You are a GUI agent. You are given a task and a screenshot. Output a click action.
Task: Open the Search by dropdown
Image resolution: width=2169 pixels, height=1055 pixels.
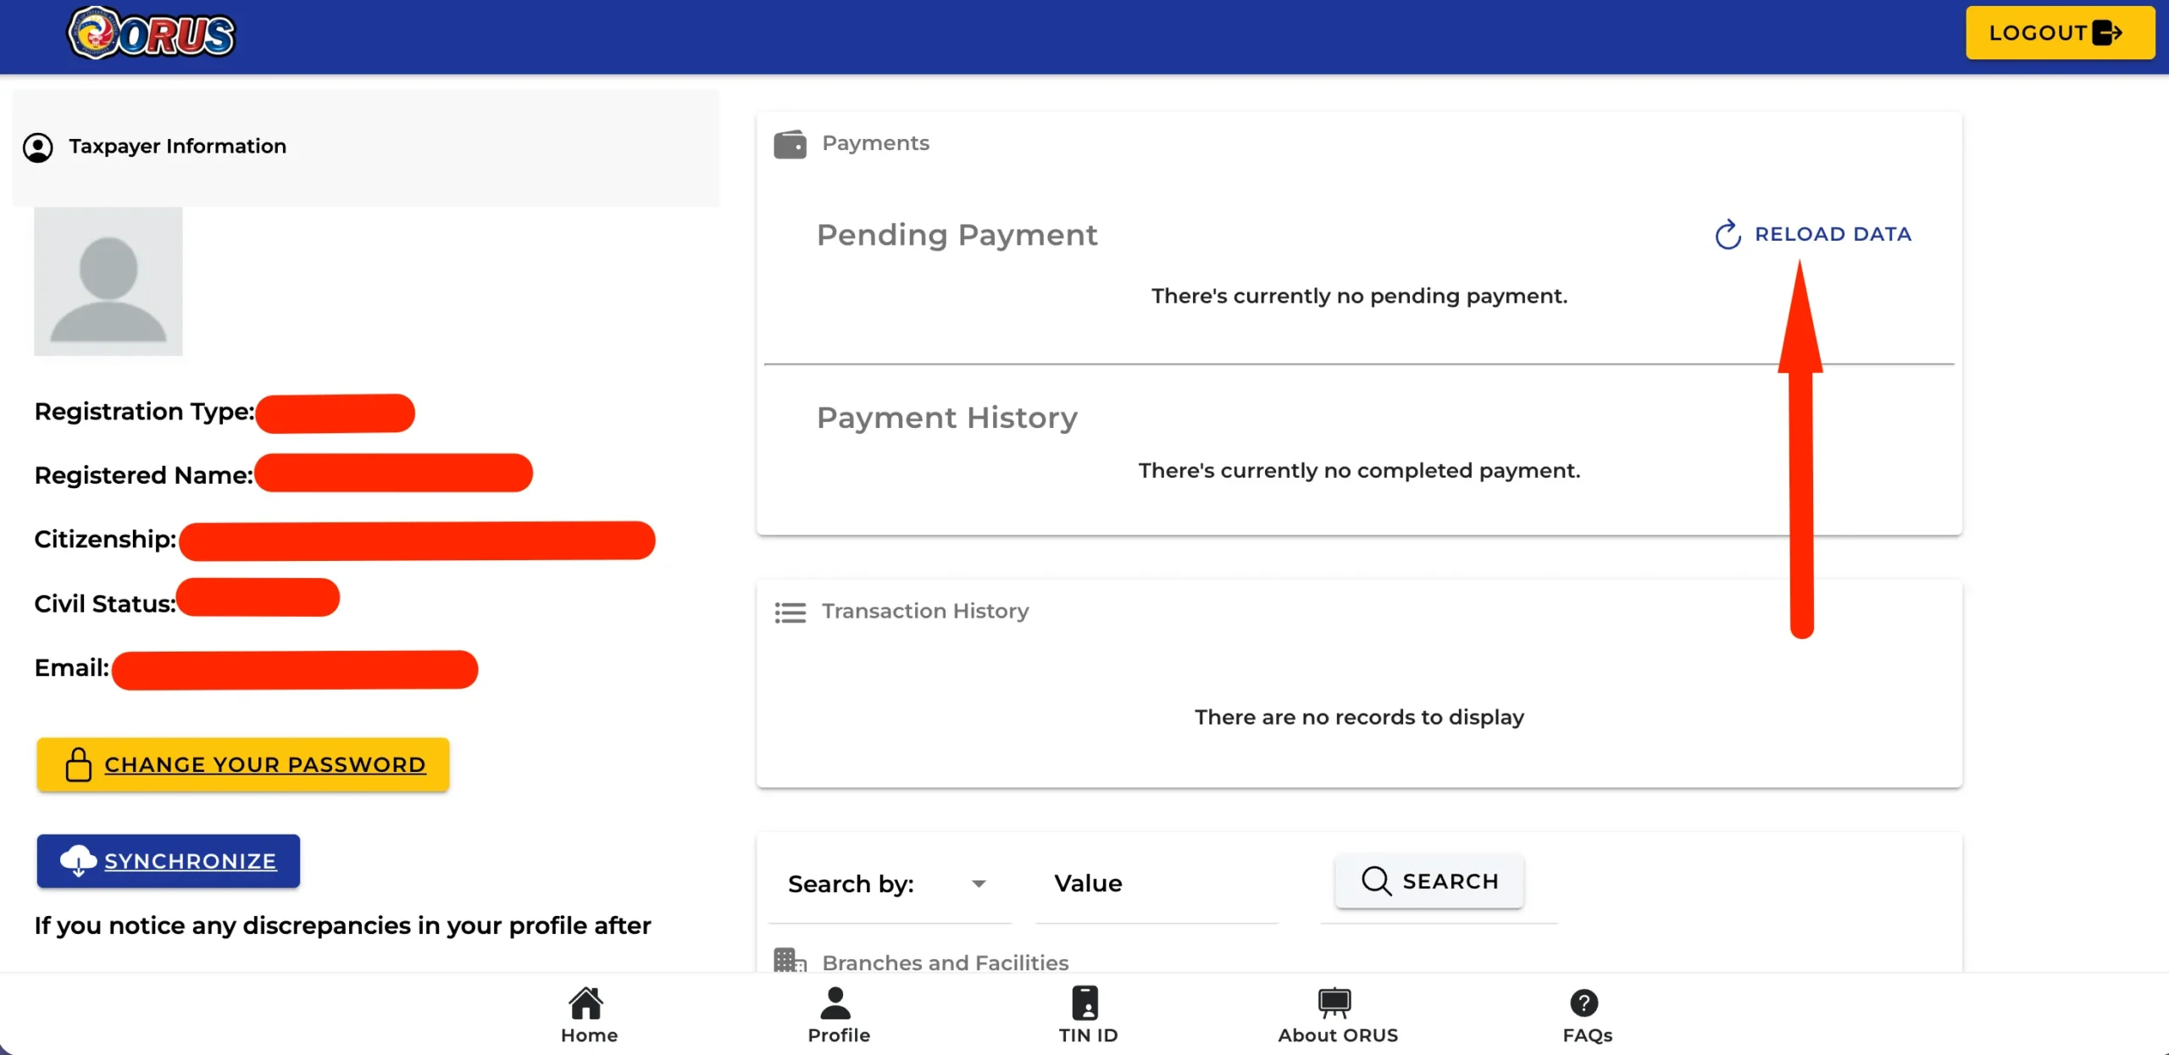(890, 884)
